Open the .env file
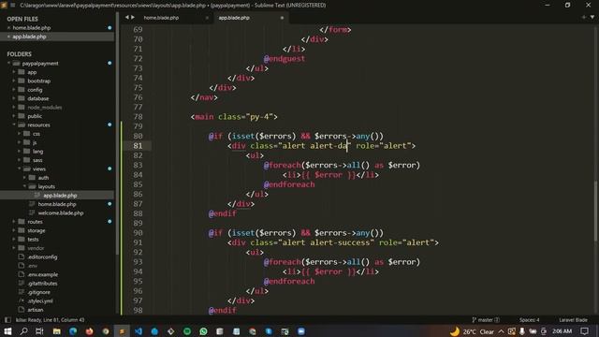Image resolution: width=599 pixels, height=337 pixels. [x=33, y=266]
